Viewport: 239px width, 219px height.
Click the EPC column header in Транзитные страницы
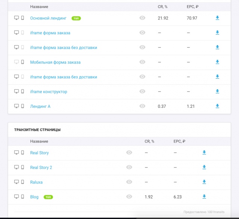[179, 141]
